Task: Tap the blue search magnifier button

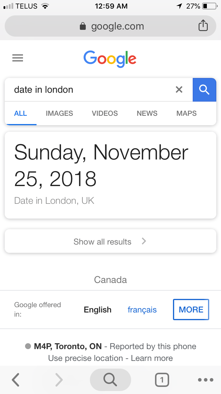Action: point(204,89)
